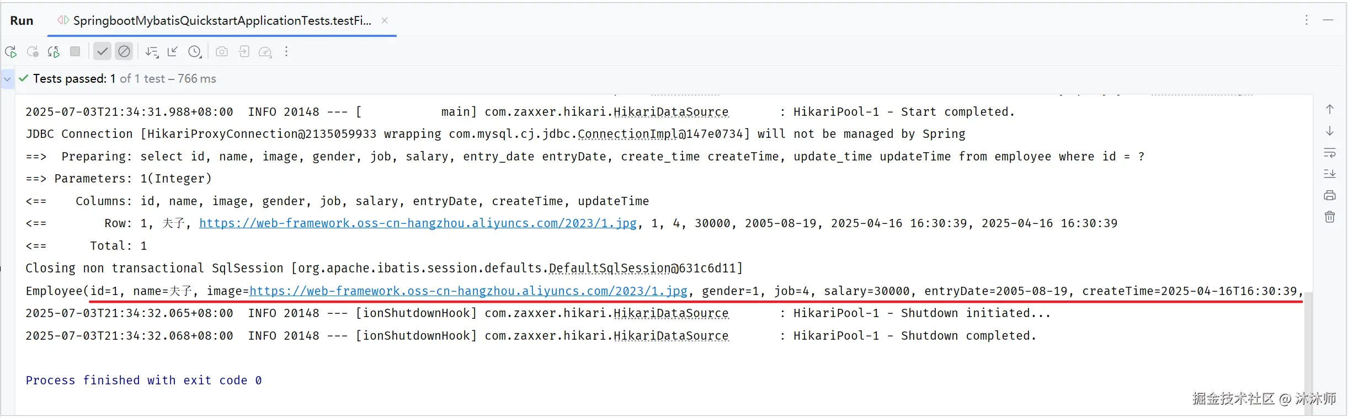
Task: Stop the running process with the Stop icon
Action: (75, 51)
